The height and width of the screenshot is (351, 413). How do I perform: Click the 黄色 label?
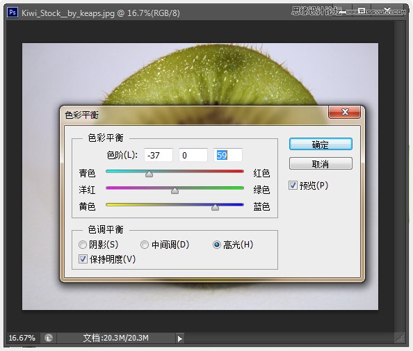[87, 206]
